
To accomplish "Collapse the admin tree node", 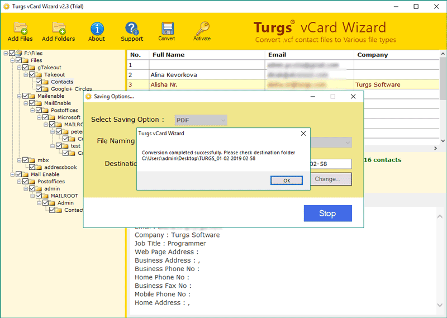I will tap(26, 189).
